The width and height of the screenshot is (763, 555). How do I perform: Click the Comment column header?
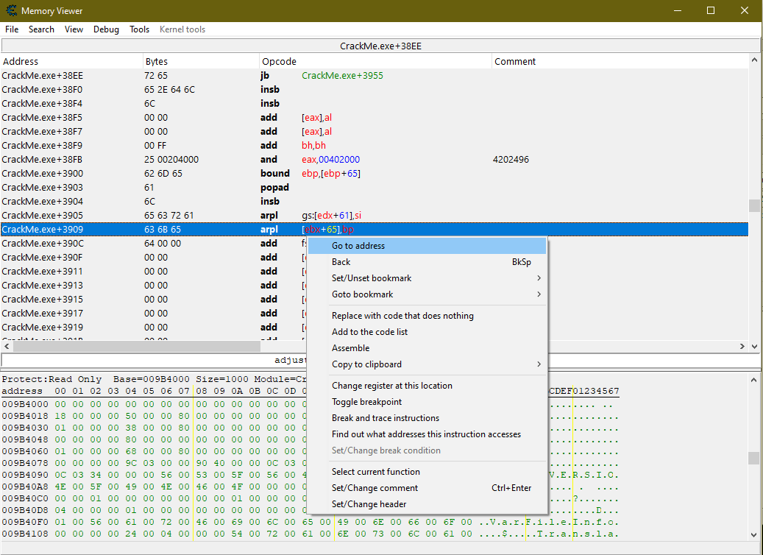620,61
